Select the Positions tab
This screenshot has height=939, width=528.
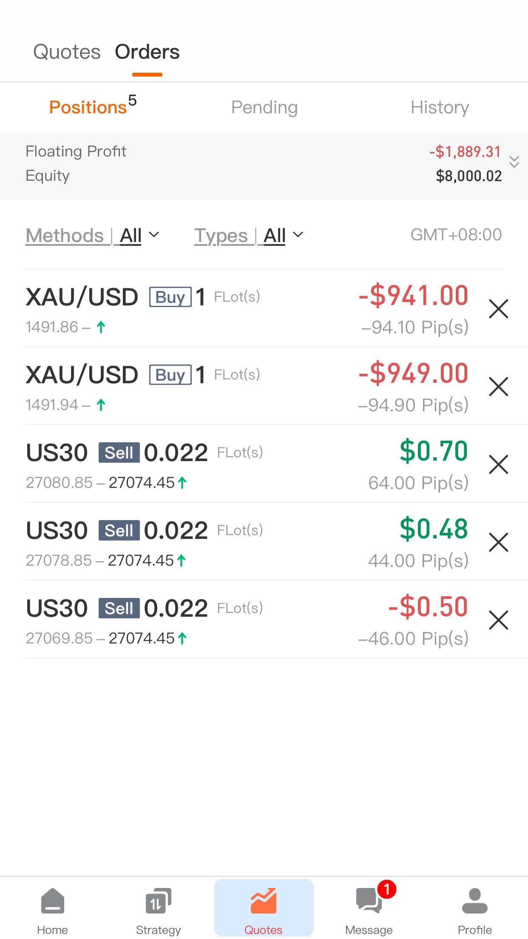coord(93,106)
